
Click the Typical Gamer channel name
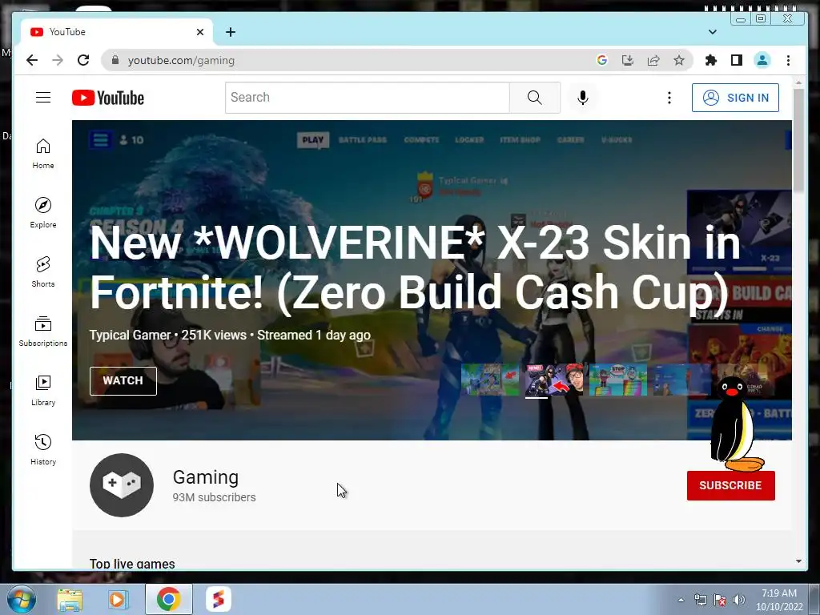pos(131,335)
